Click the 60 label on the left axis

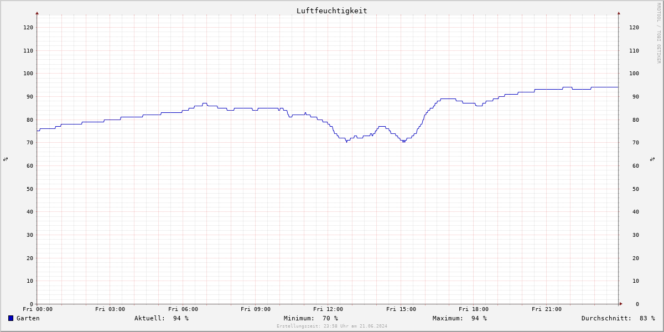(x=30, y=165)
